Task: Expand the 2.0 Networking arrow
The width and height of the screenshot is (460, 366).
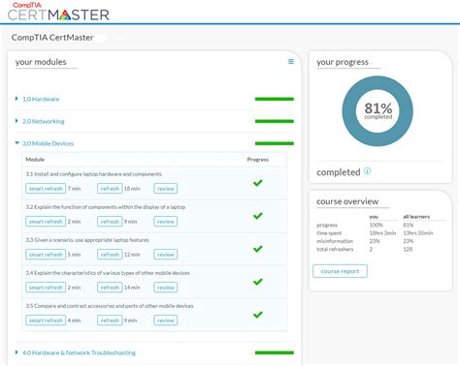Action: click(16, 121)
